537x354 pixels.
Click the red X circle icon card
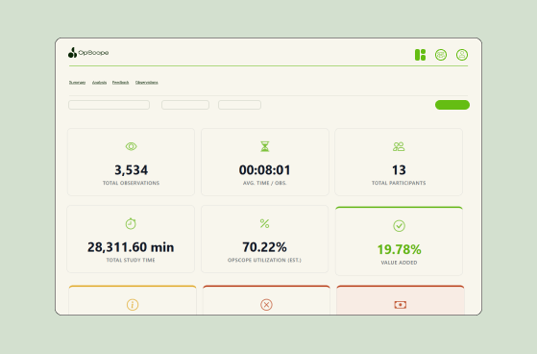click(x=266, y=300)
